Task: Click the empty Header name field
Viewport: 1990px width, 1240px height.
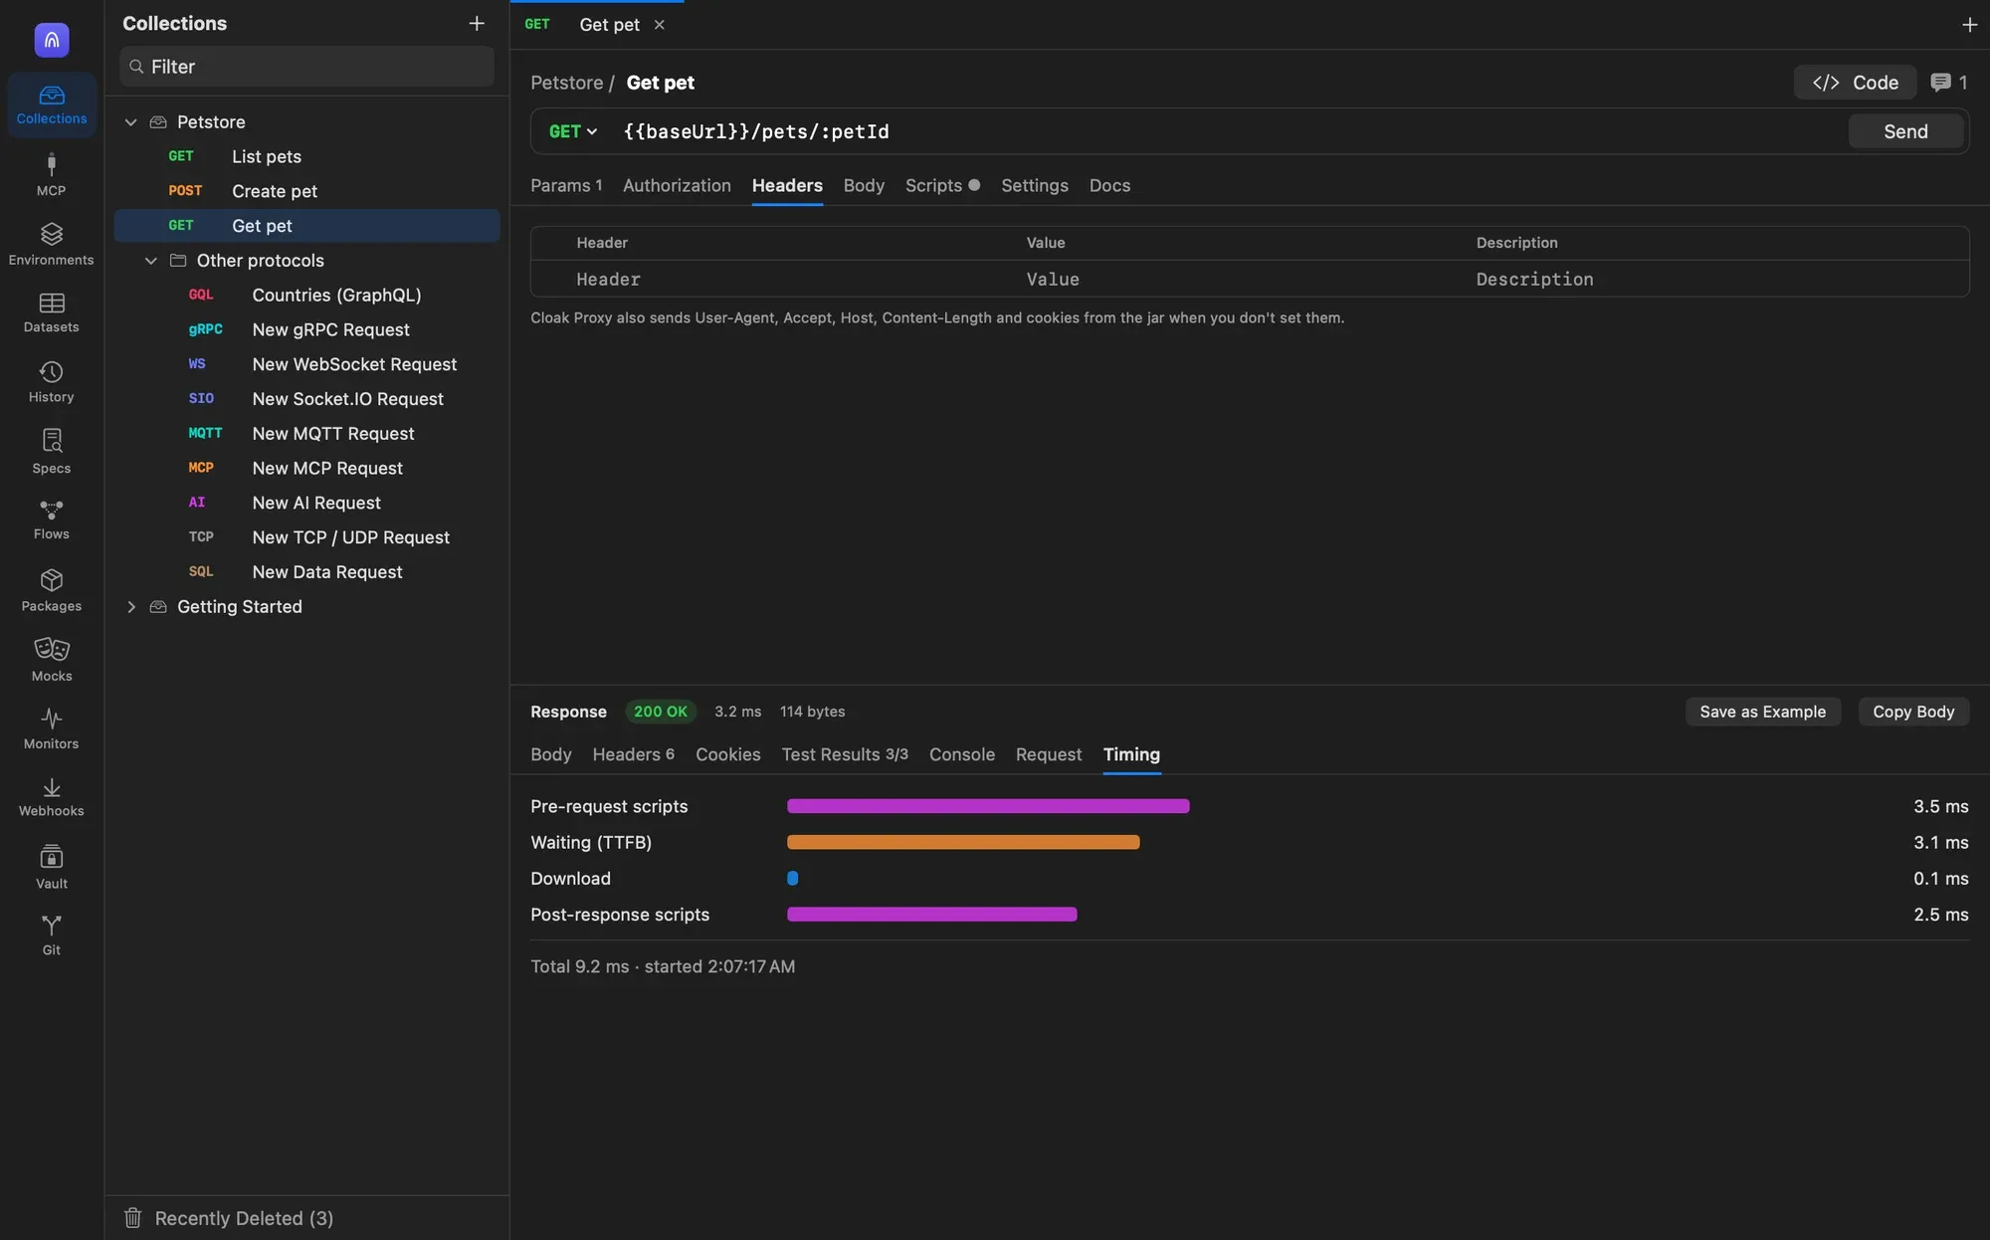Action: click(796, 280)
